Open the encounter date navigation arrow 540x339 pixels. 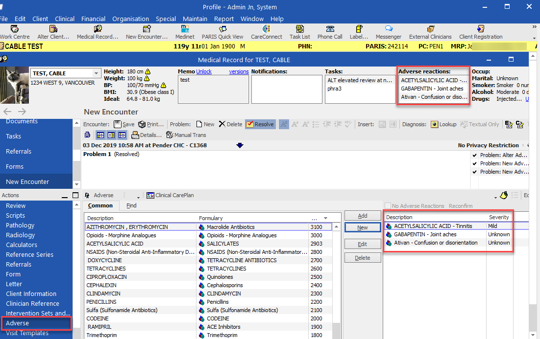click(x=240, y=145)
